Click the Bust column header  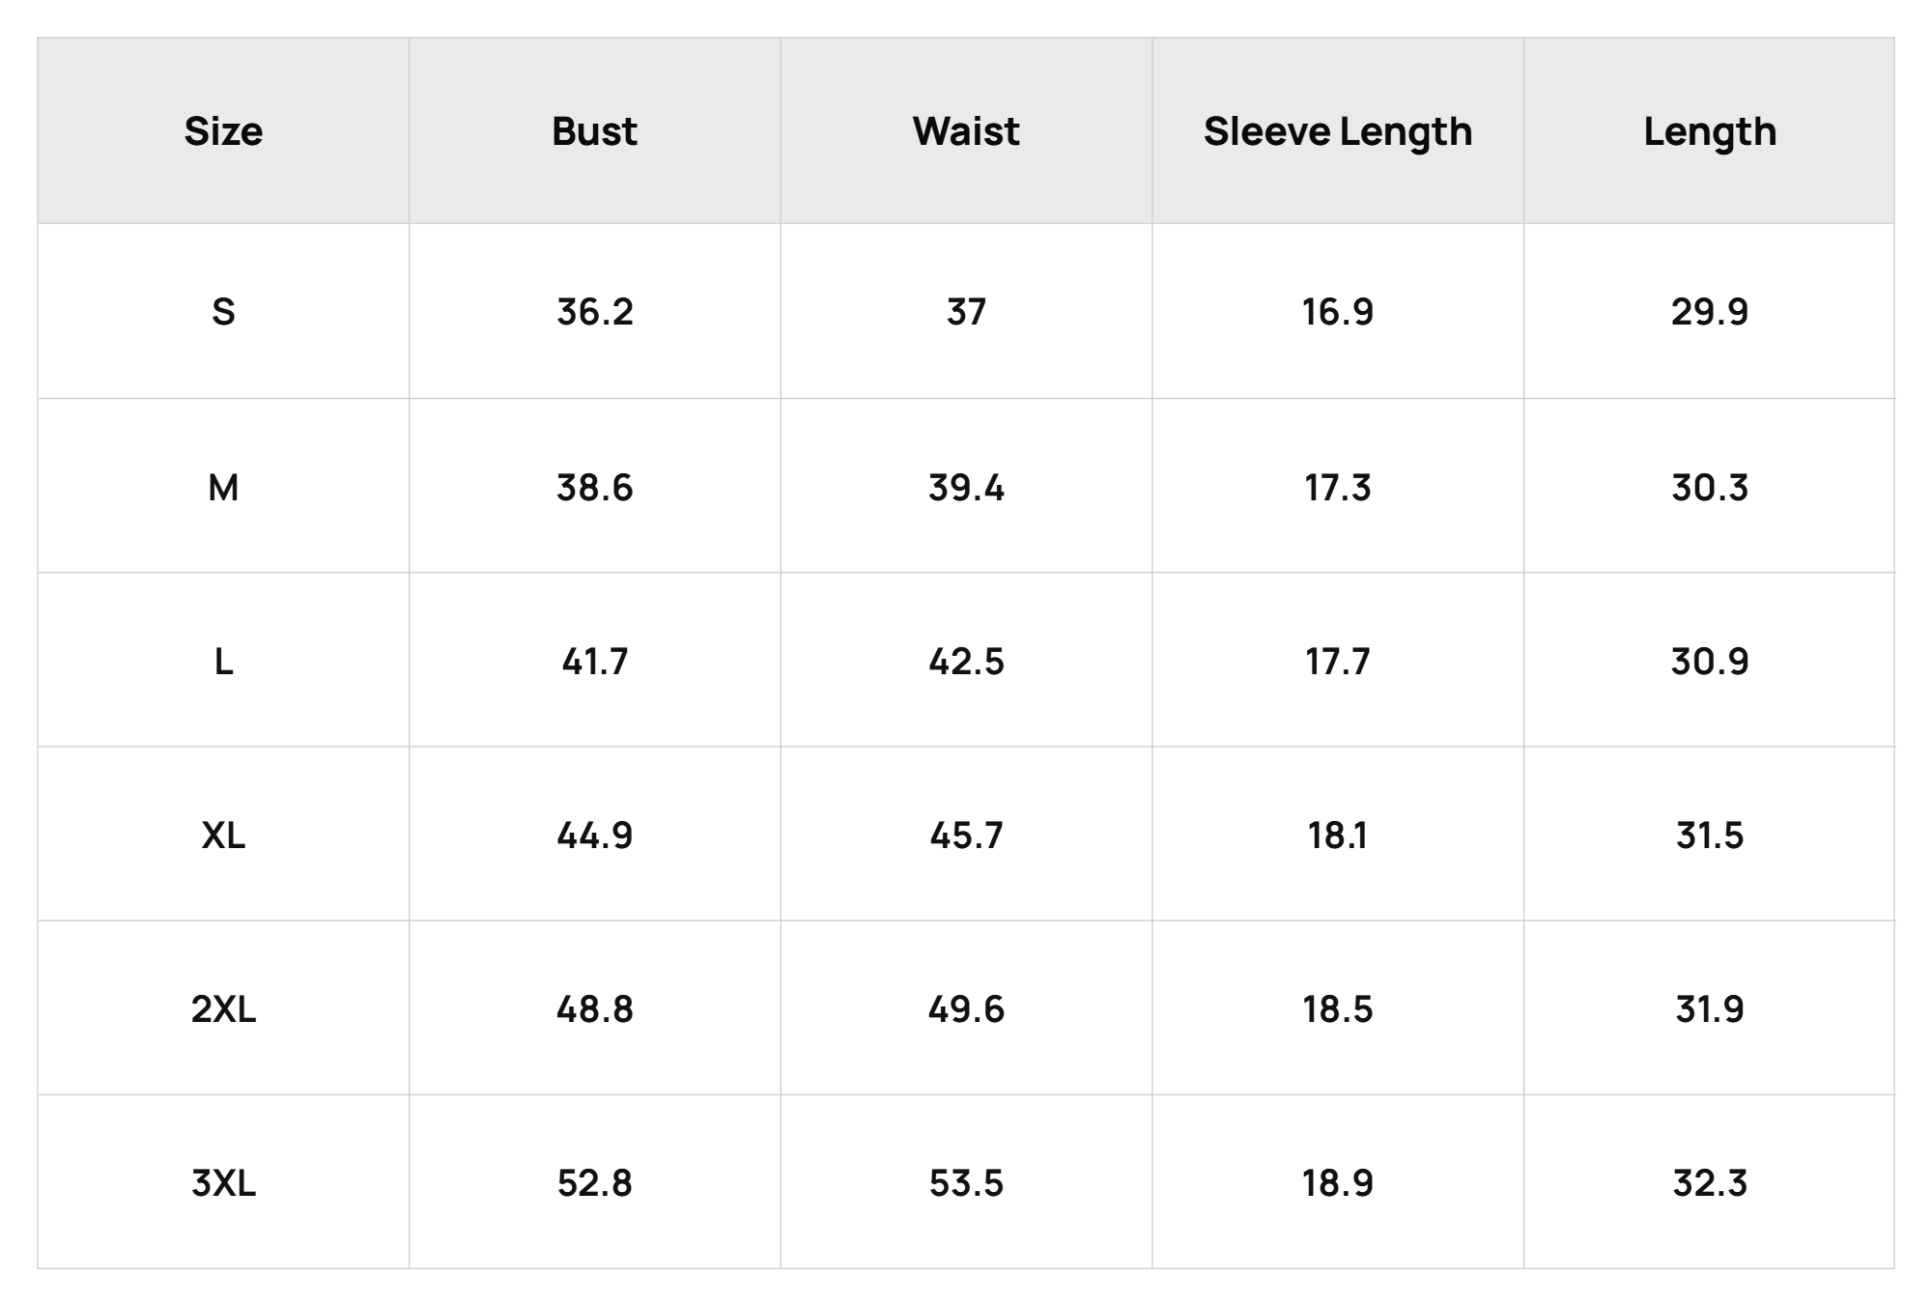[x=594, y=131]
